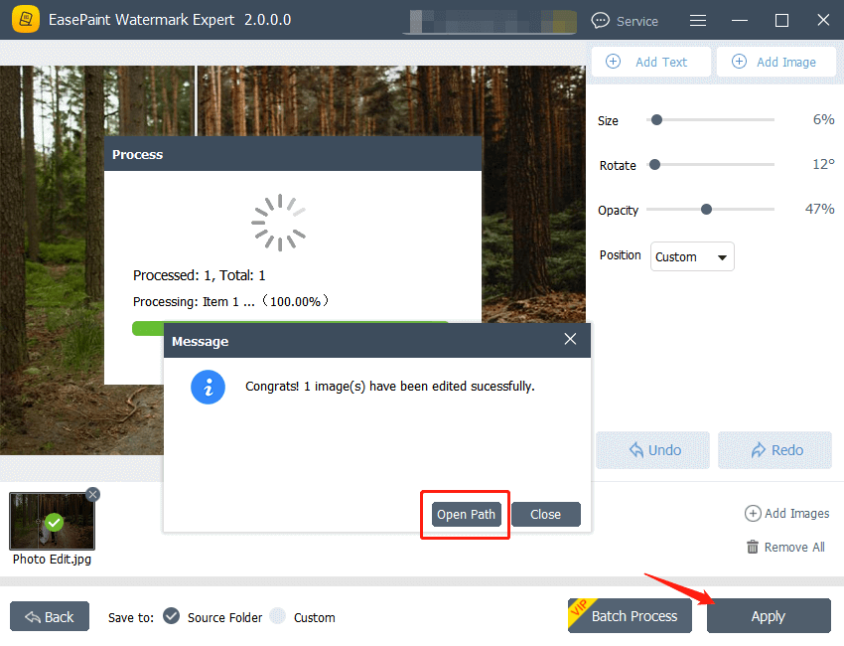The image size is (844, 646).
Task: Click the EasePaint logo icon
Action: 25,20
